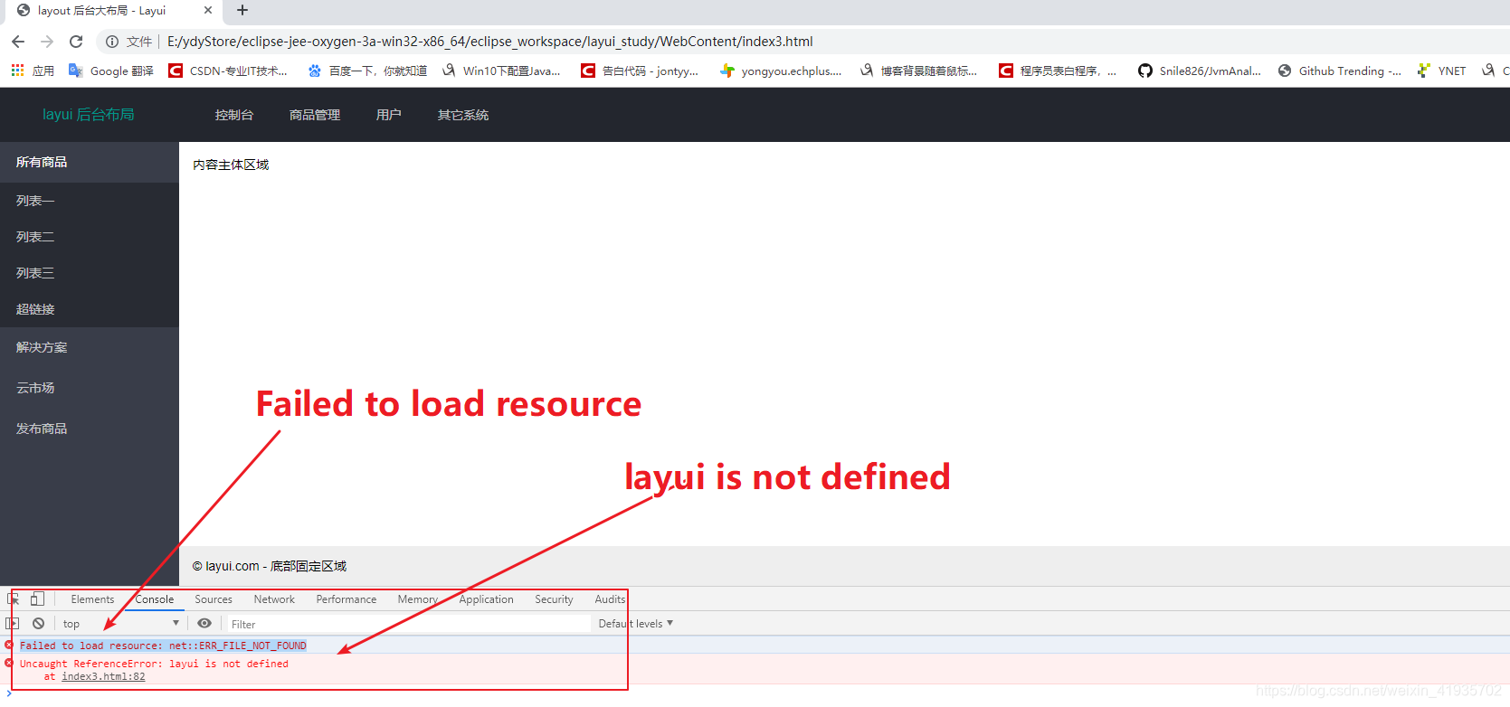Show the console sidebar icon

pos(13,624)
